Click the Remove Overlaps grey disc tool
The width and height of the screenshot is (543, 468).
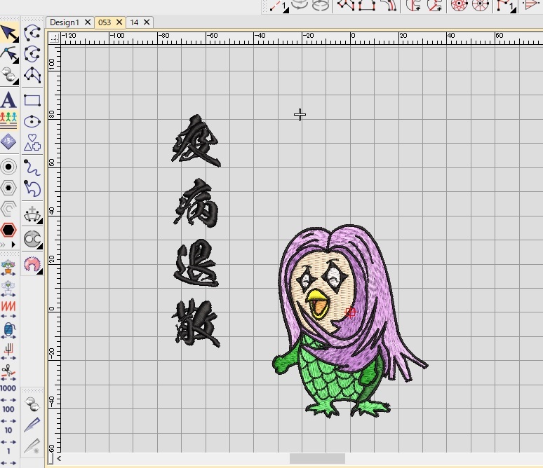click(32, 239)
